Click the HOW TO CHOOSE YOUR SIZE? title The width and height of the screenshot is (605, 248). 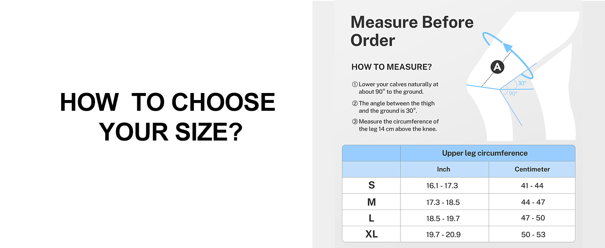(168, 117)
